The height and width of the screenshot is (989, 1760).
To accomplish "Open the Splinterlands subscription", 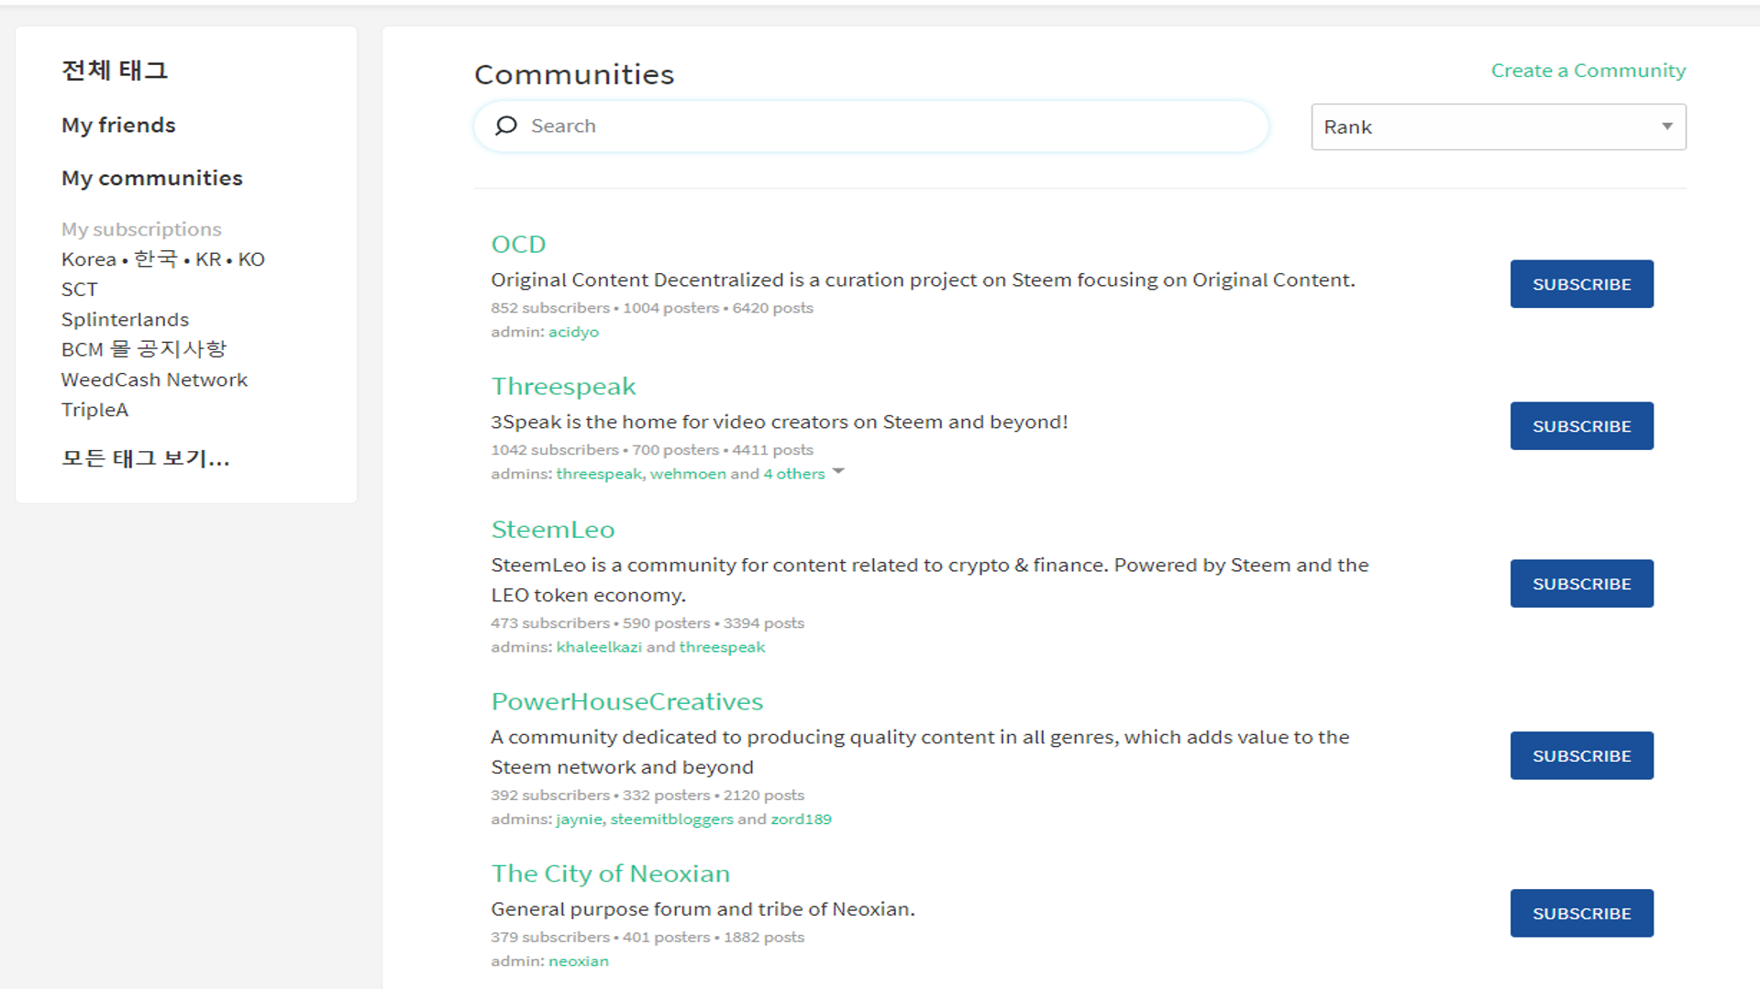I will [125, 319].
